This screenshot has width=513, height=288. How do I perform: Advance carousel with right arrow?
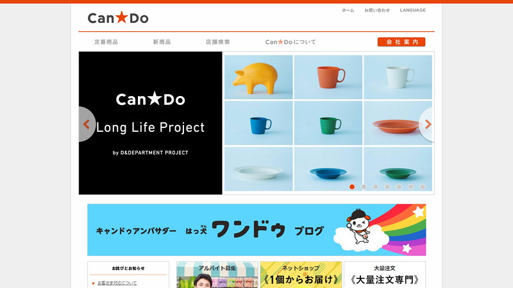[x=427, y=124]
